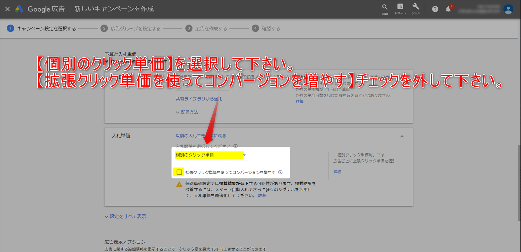521x252 pixels.
Task: Click 詳細 link in the budget note
Action: [299, 101]
